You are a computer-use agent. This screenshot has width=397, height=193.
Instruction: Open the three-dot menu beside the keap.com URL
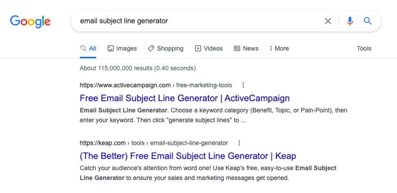coord(239,143)
